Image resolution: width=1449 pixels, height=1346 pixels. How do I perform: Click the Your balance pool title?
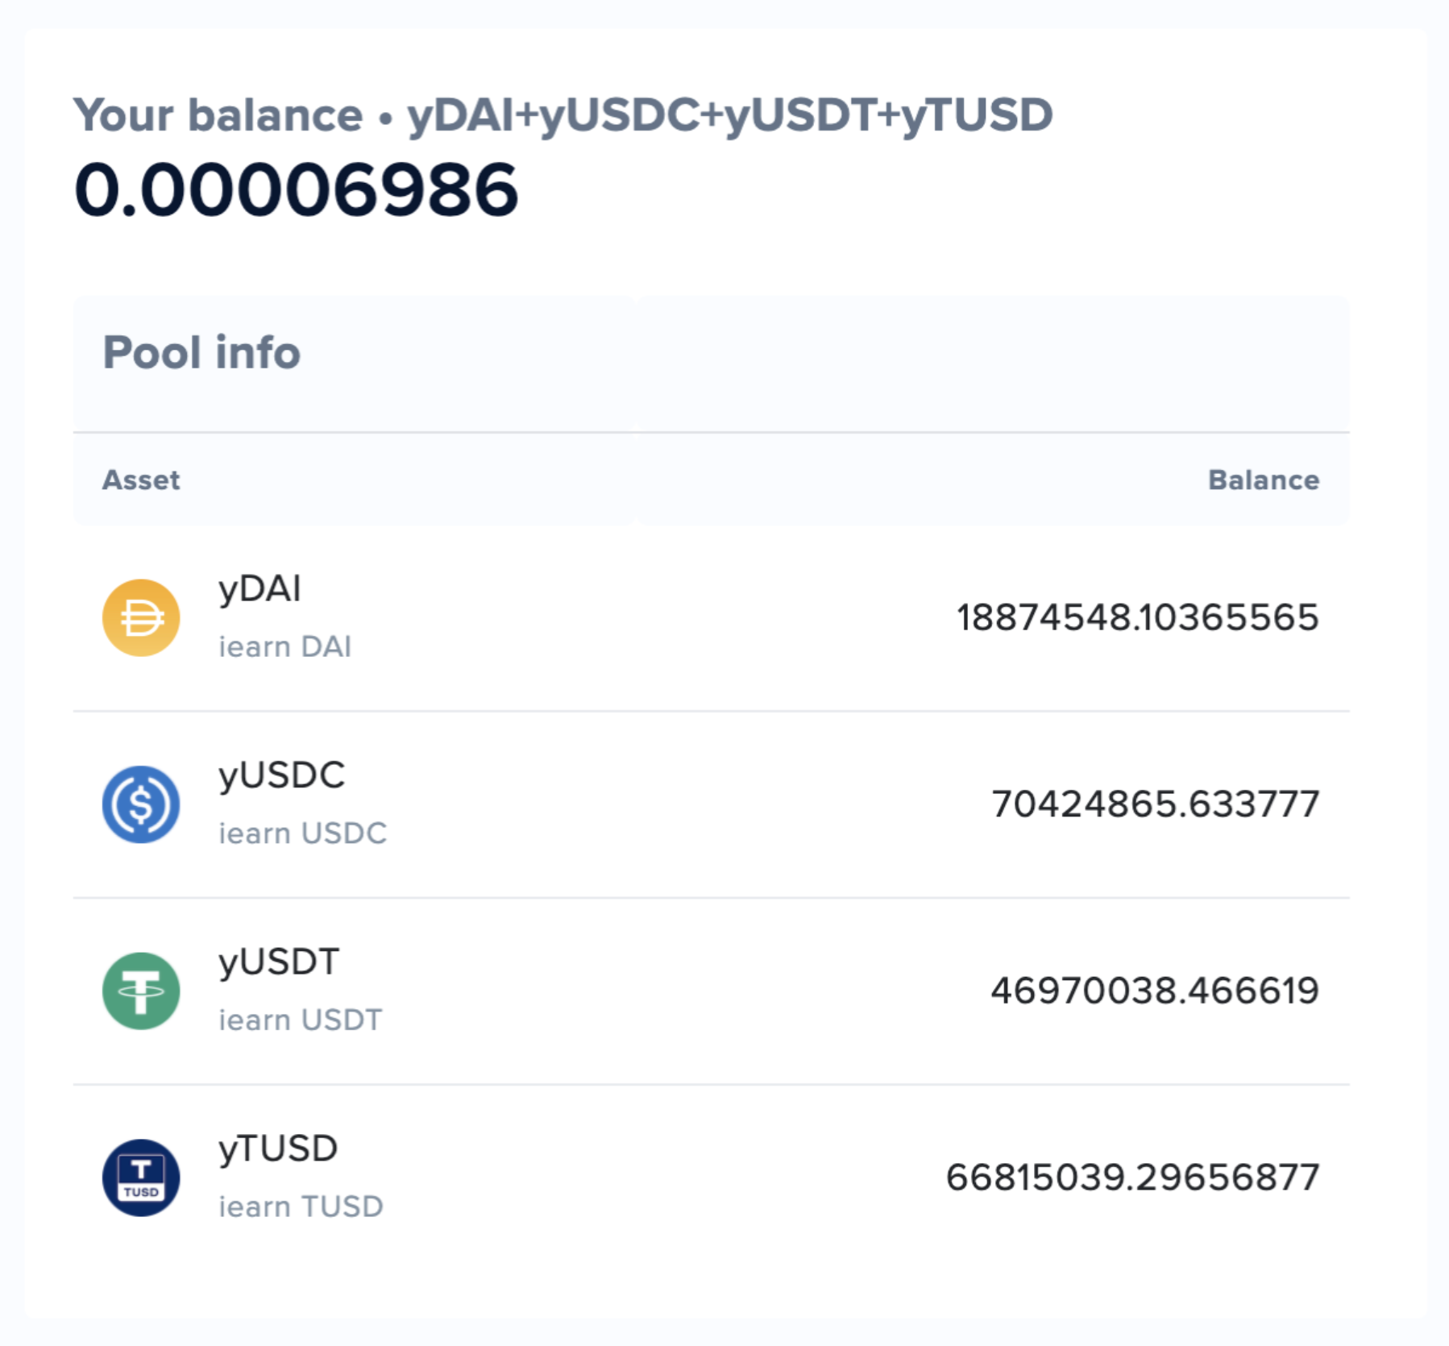click(x=563, y=115)
